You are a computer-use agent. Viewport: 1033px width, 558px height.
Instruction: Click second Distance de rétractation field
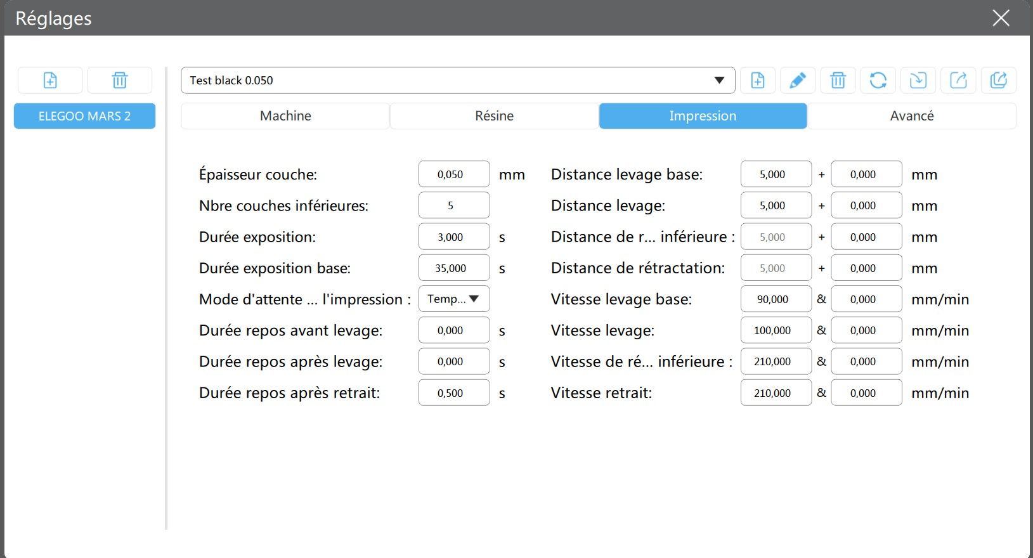[x=866, y=268]
